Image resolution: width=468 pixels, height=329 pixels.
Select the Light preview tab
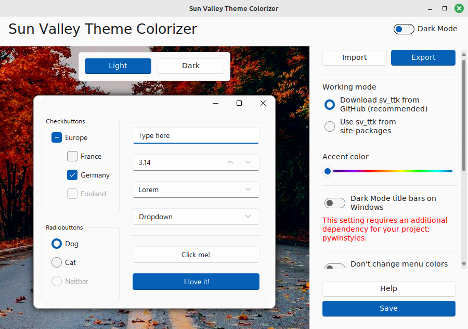point(118,66)
